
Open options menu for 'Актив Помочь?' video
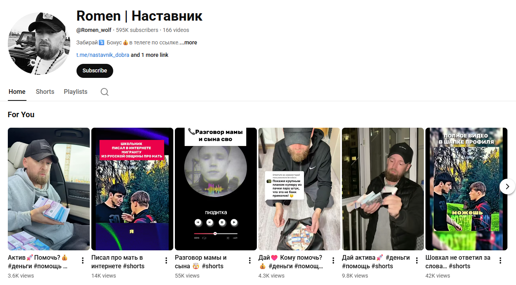pyautogui.click(x=83, y=260)
